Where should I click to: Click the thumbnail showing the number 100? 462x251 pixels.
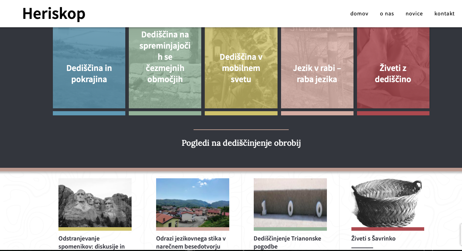[x=290, y=203]
